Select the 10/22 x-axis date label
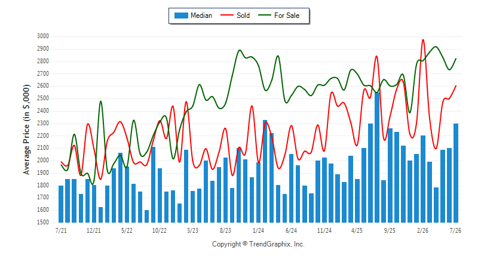Image resolution: width=478 pixels, height=259 pixels. (x=160, y=230)
